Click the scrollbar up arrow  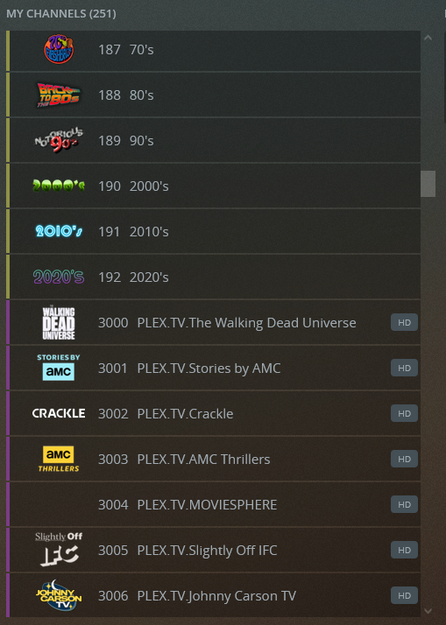click(428, 39)
